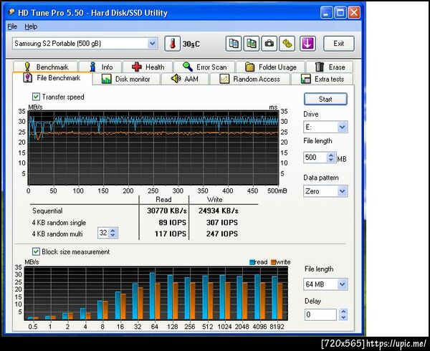Viewport: 430px width, 351px height.
Task: Close the HD Tune Pro window
Action: [x=354, y=13]
